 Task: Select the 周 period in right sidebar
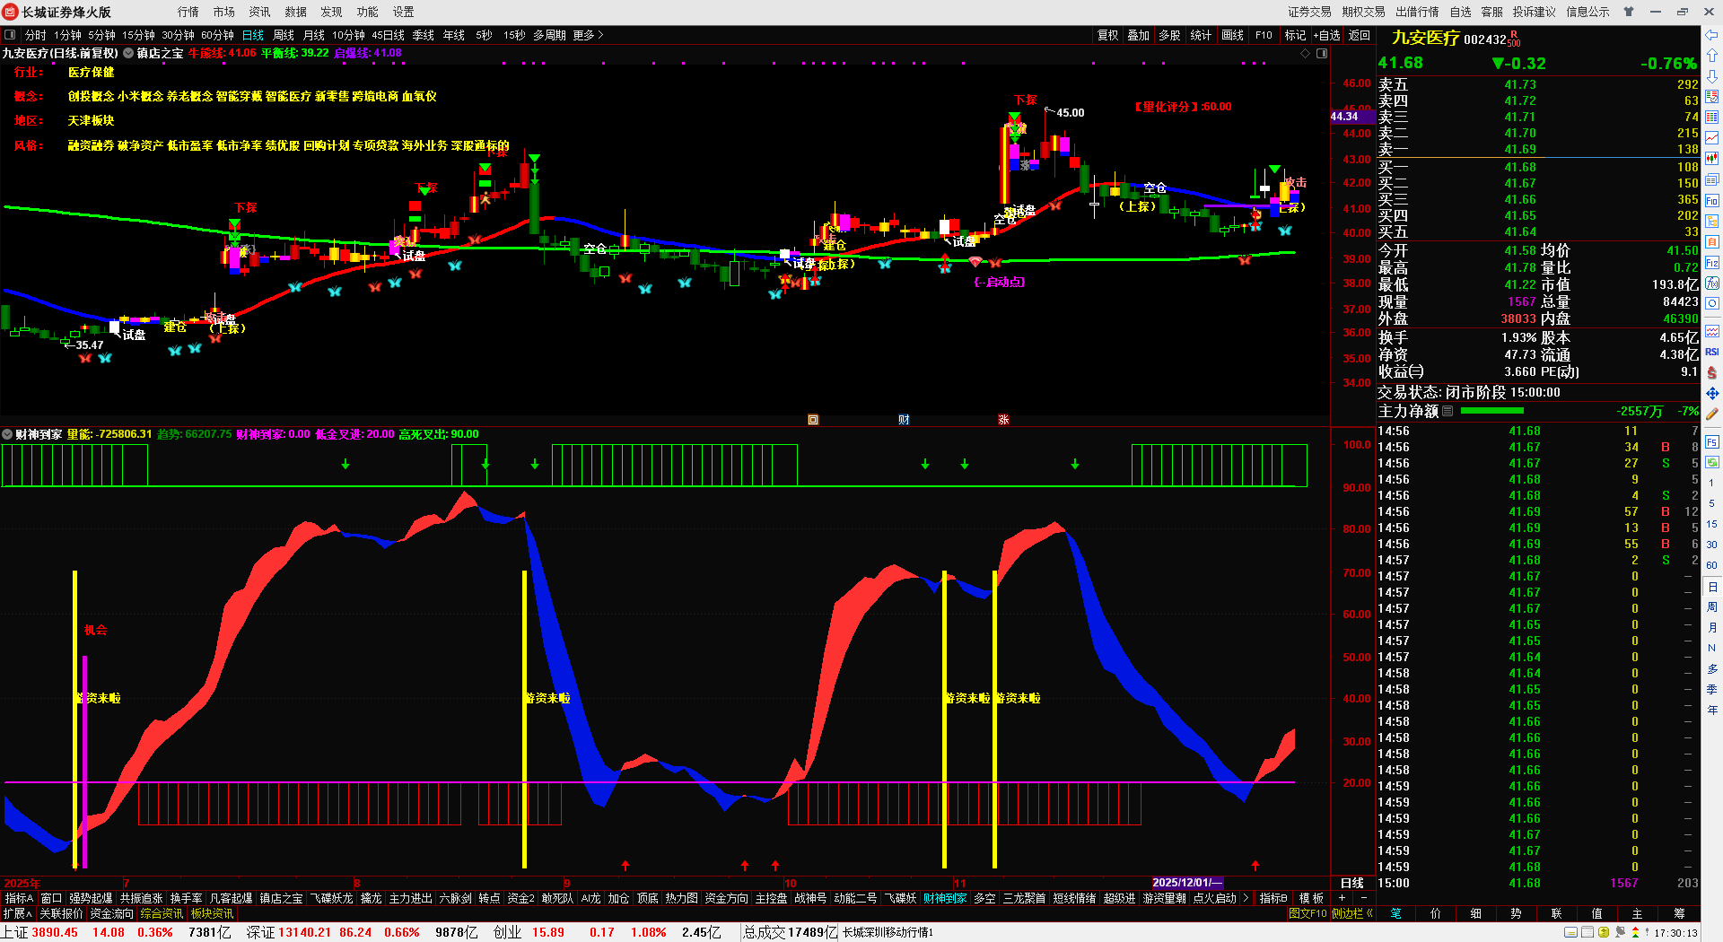[1712, 607]
